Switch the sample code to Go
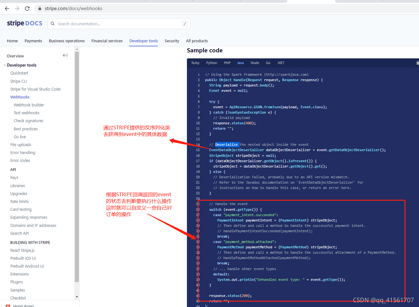This screenshot has width=419, height=307. tap(268, 63)
